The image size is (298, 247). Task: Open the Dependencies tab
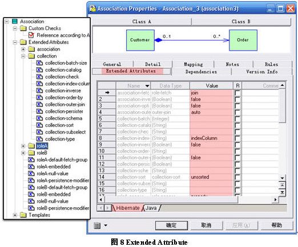pyautogui.click(x=201, y=72)
